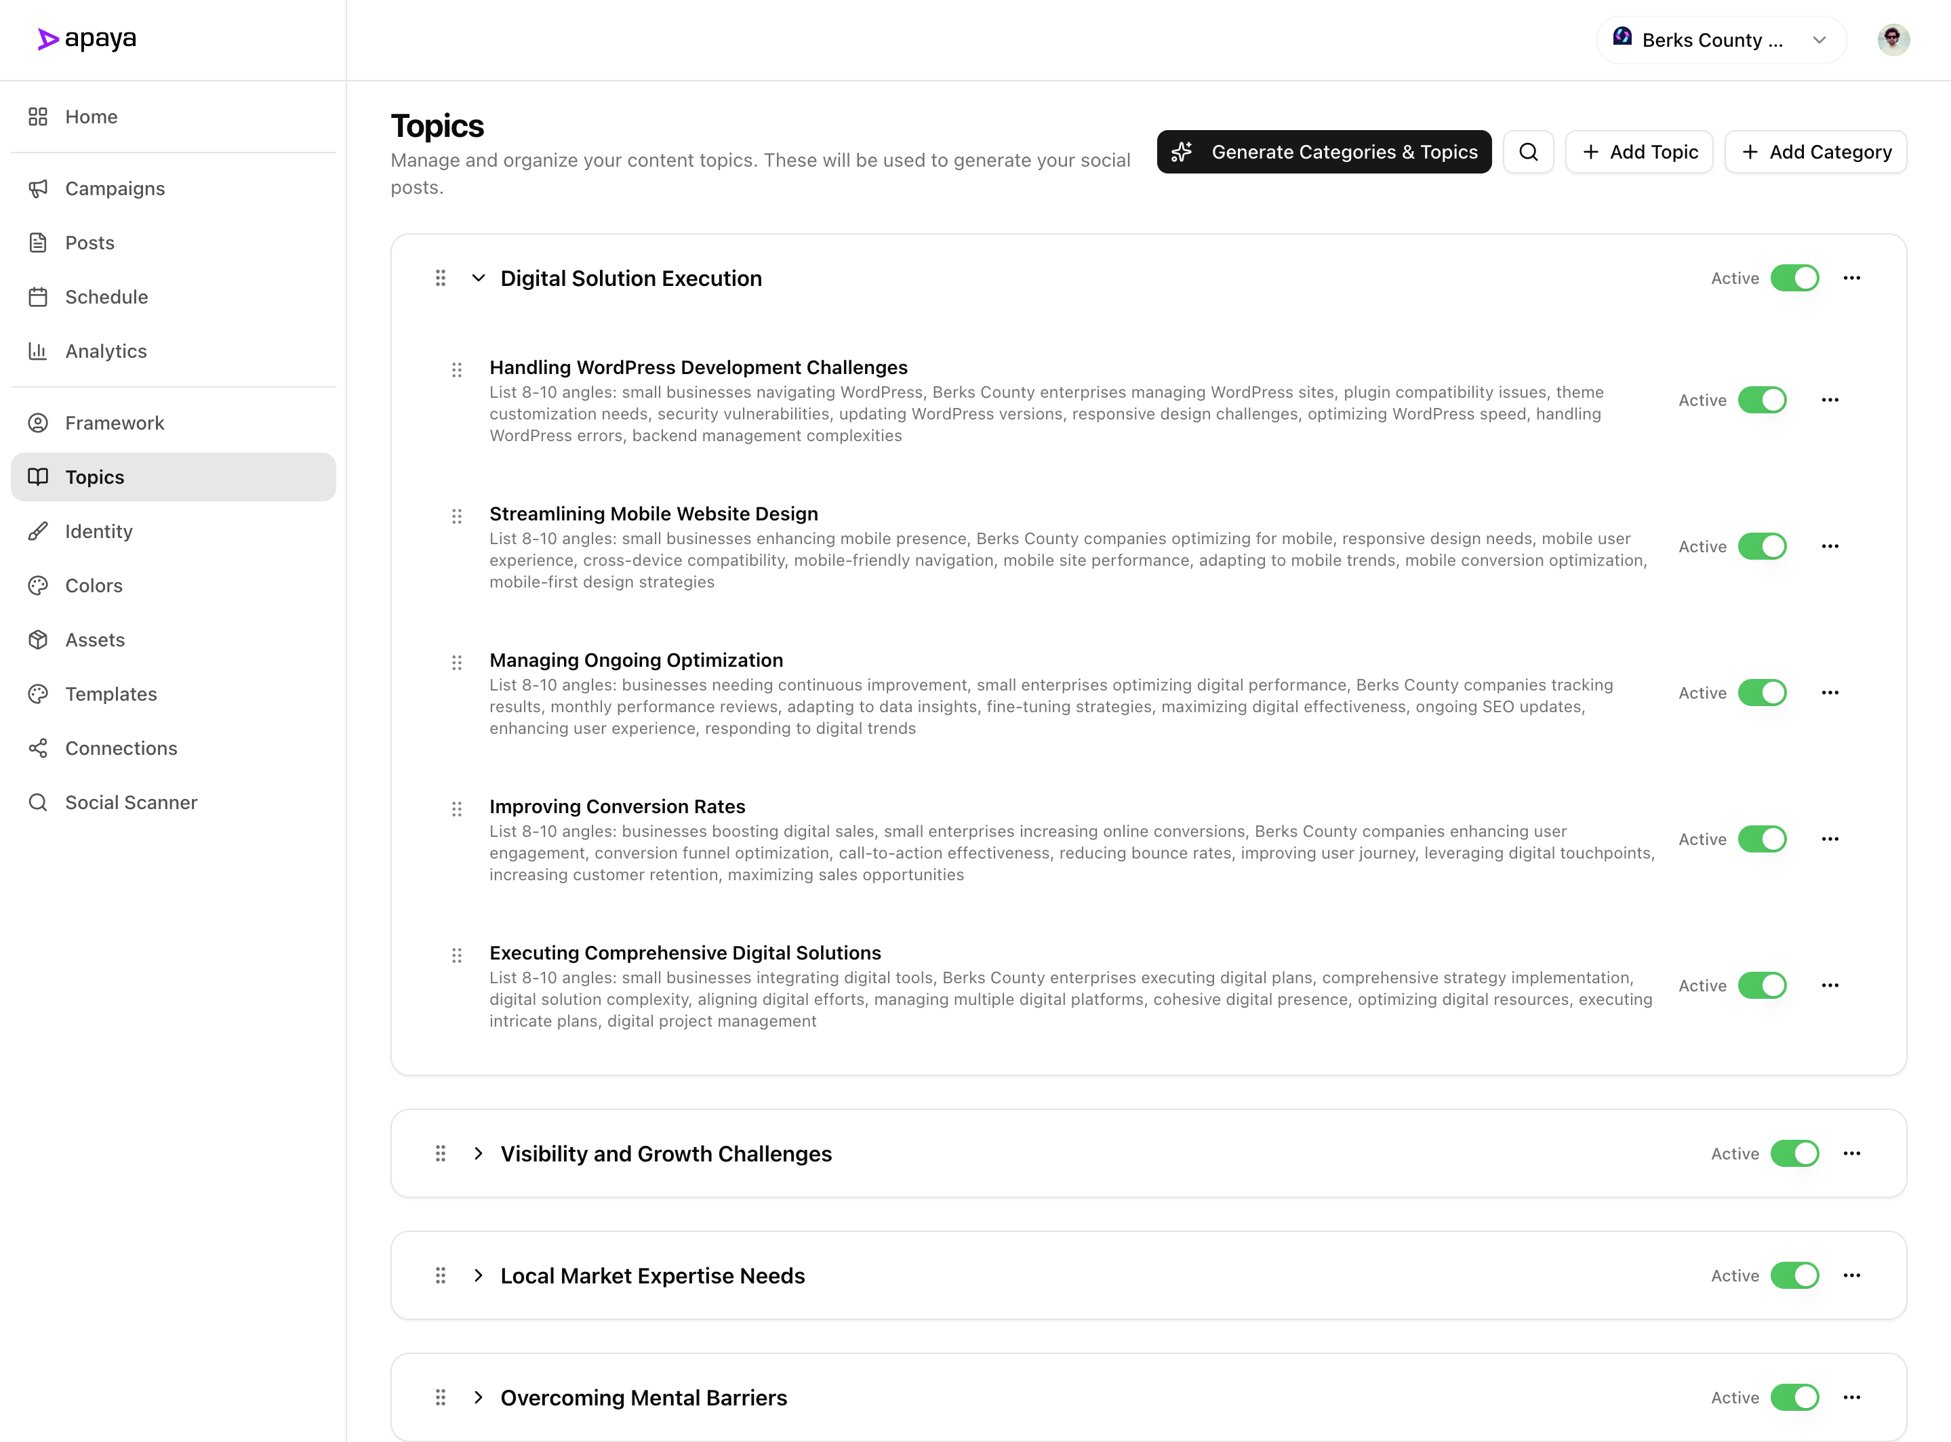Viewport: 1951px width, 1442px height.
Task: Expand the Visibility and Growth Challenges category
Action: (479, 1154)
